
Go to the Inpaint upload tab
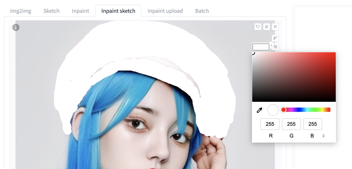(165, 11)
